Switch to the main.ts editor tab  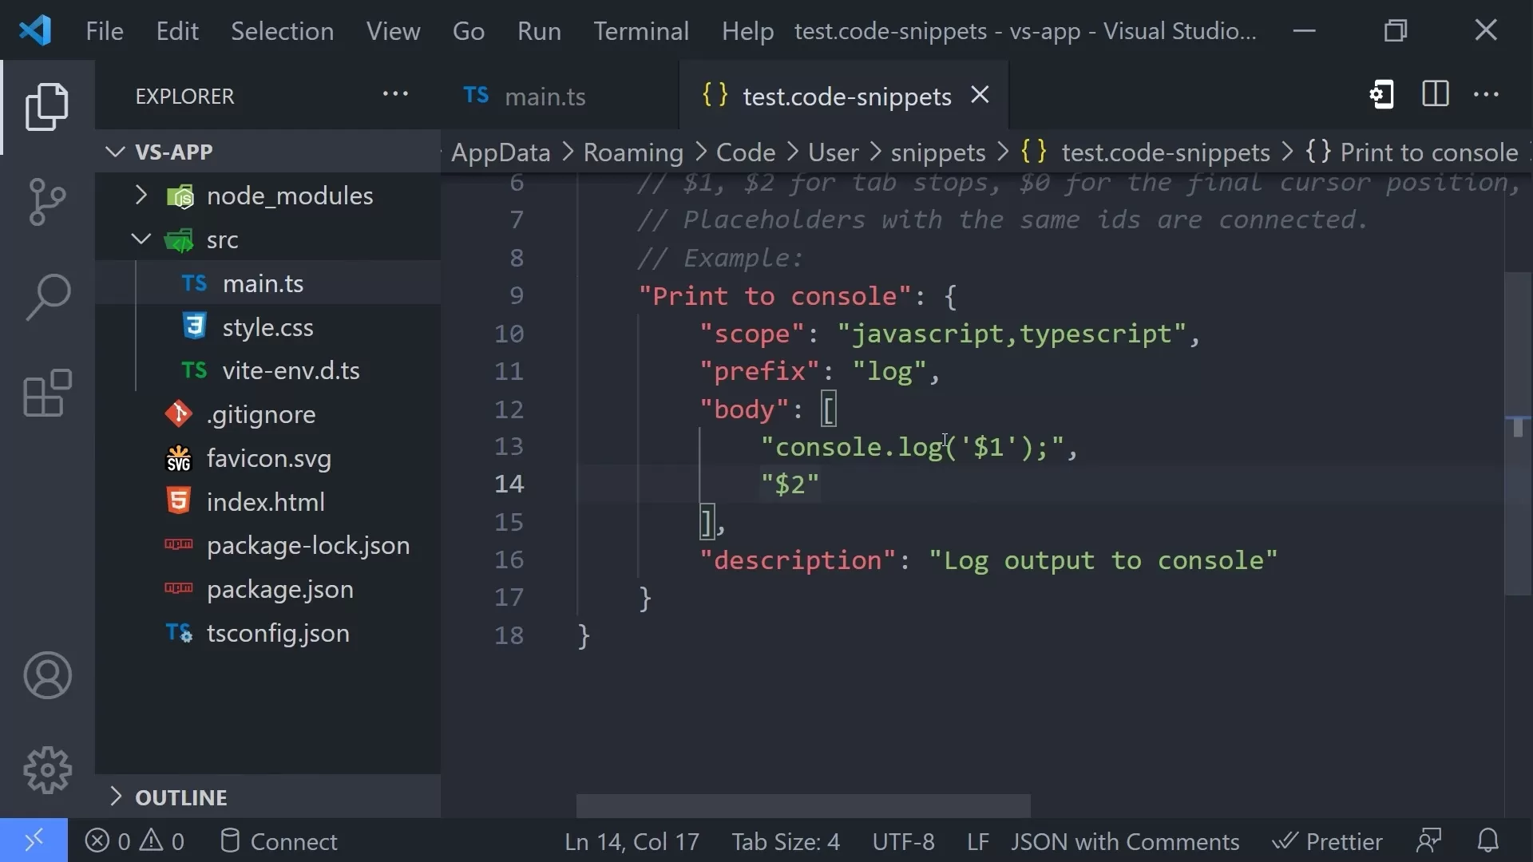545,96
